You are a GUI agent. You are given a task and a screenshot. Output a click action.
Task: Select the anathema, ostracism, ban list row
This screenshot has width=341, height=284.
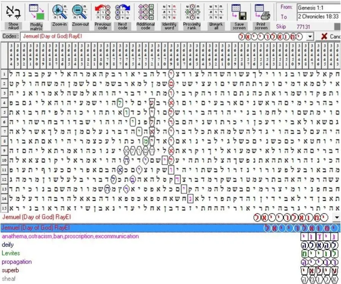point(170,236)
